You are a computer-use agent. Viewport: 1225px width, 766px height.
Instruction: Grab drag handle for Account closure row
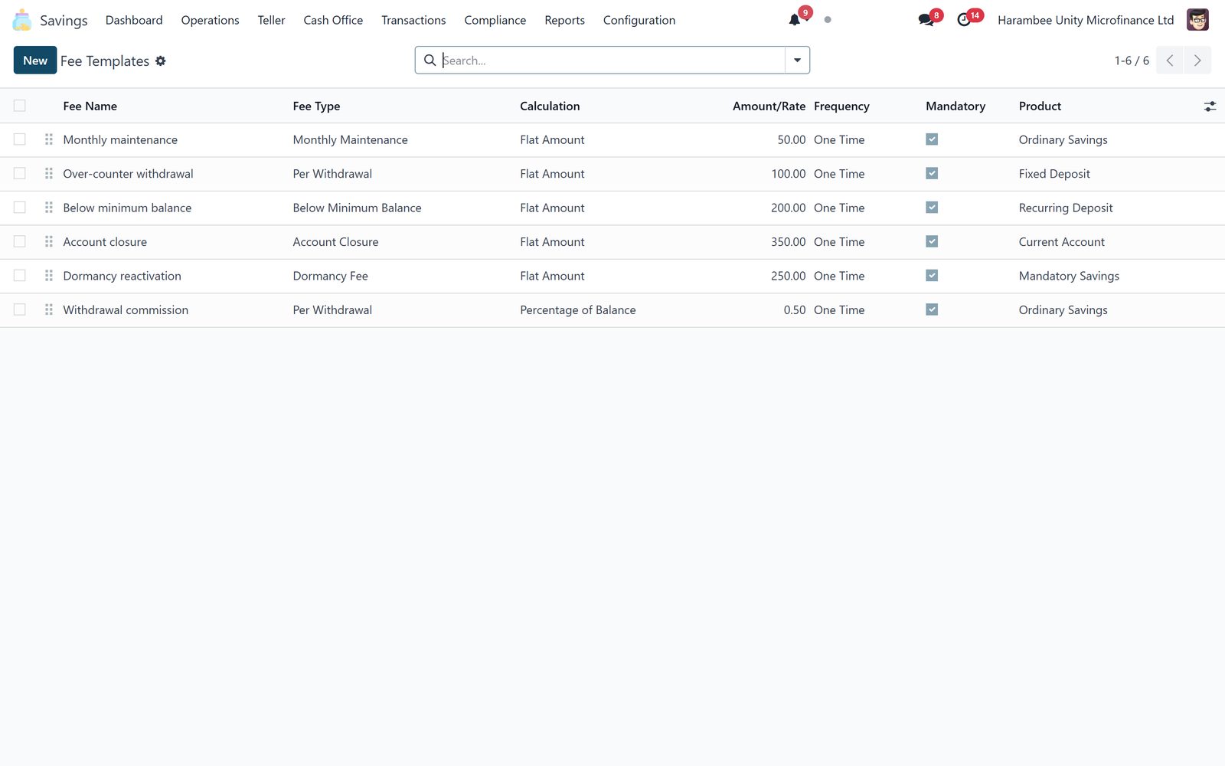[x=49, y=242]
